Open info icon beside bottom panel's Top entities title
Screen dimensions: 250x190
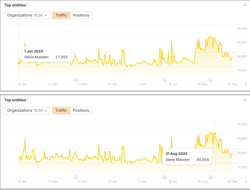tap(28, 99)
